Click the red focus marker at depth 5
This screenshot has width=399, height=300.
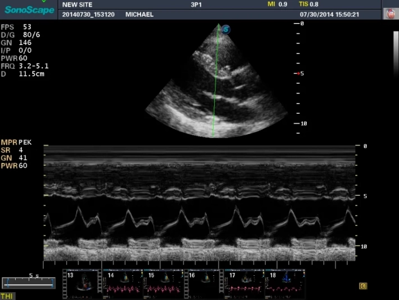298,74
